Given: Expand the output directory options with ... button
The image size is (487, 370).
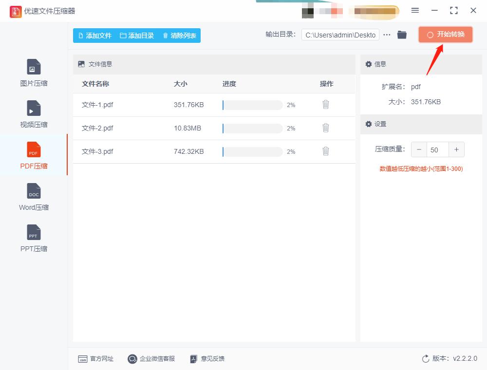Looking at the screenshot, I should point(387,35).
